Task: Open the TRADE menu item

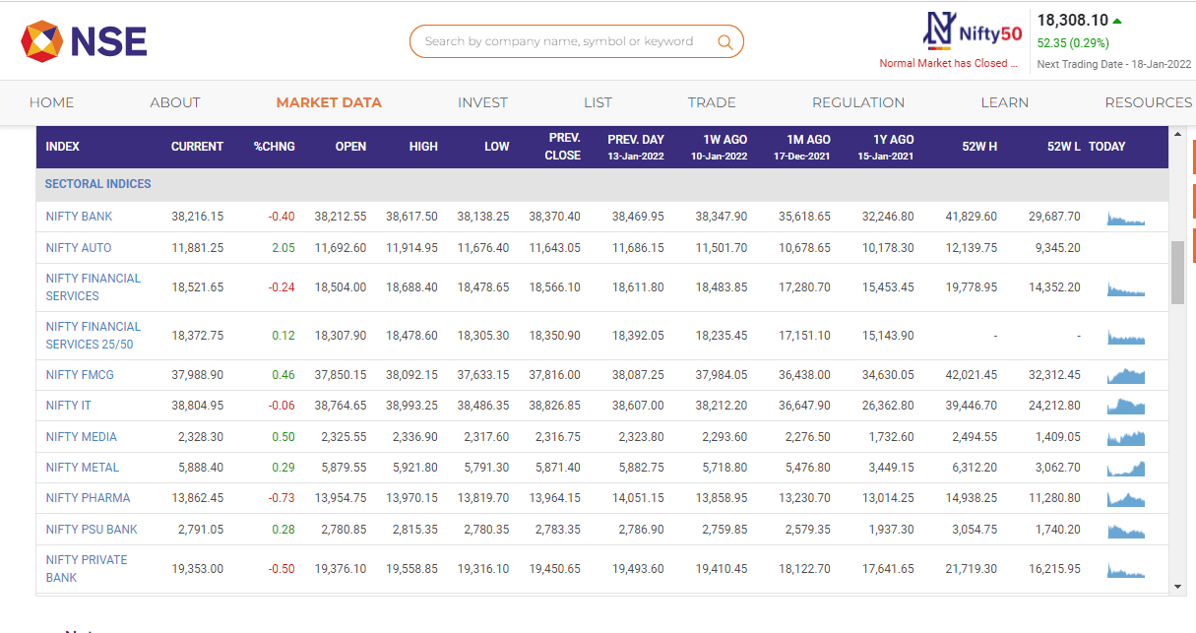Action: click(x=712, y=102)
